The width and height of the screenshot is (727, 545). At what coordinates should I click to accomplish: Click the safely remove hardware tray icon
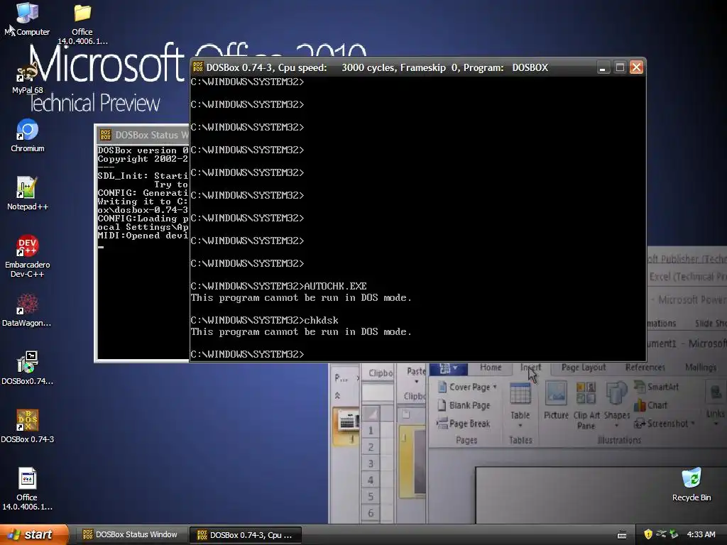tap(674, 534)
